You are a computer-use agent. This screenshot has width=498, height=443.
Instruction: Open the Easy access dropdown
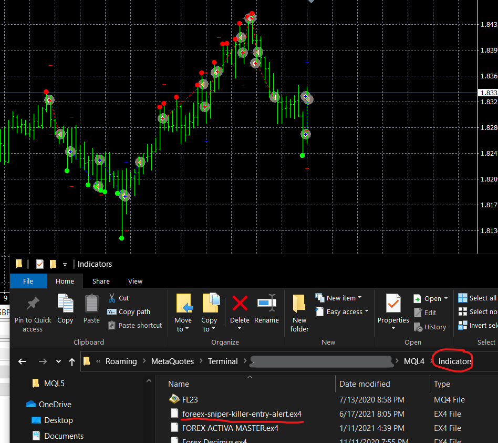(x=342, y=311)
